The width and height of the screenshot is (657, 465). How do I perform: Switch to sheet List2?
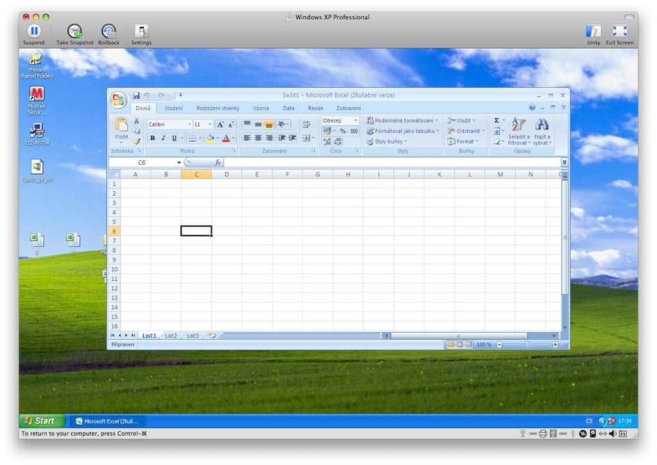[171, 335]
